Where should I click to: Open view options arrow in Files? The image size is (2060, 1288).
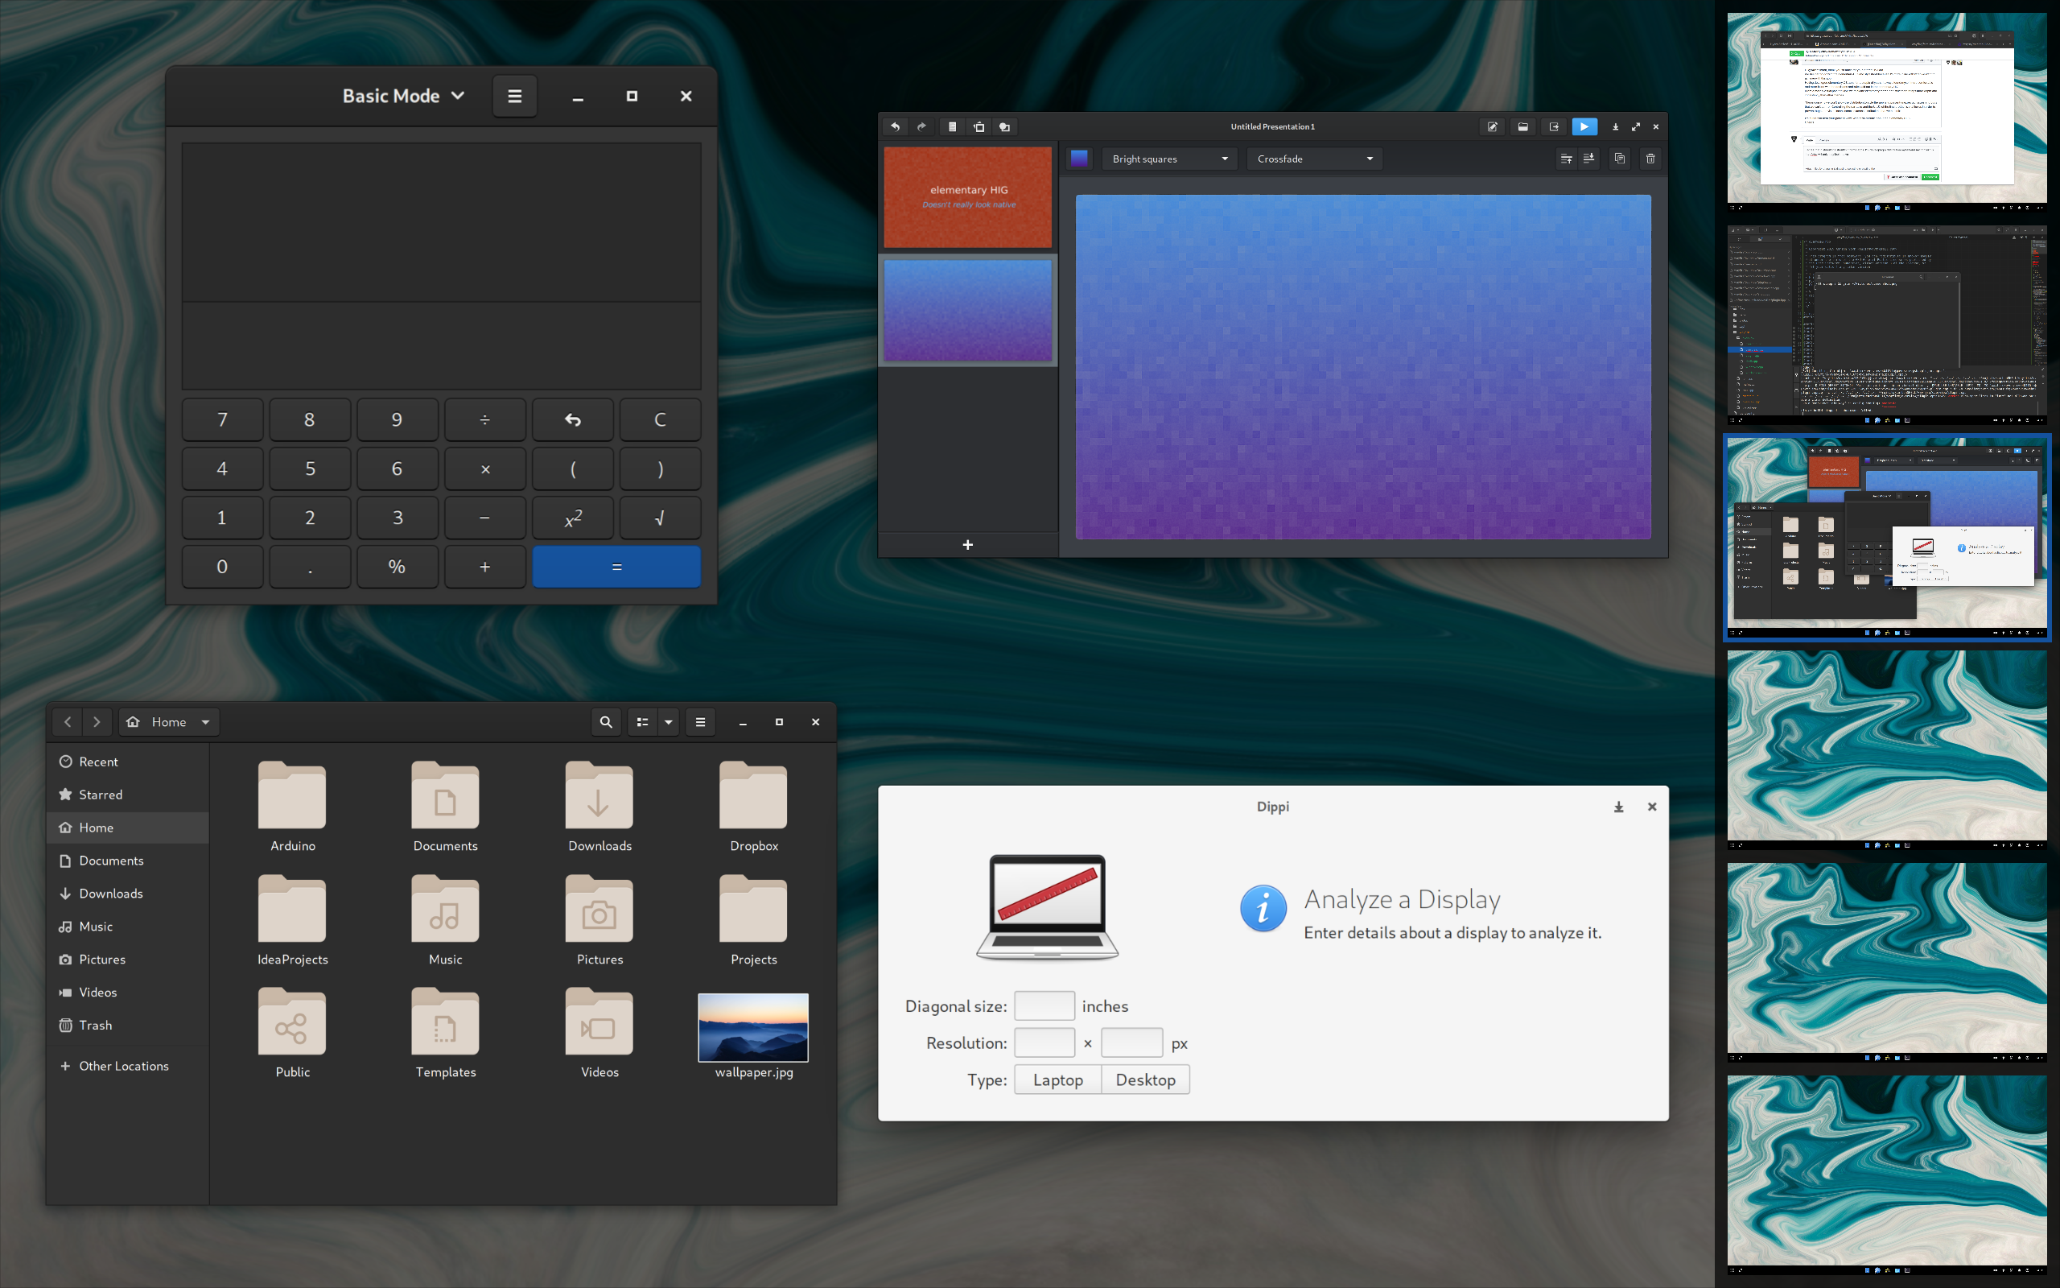[668, 722]
